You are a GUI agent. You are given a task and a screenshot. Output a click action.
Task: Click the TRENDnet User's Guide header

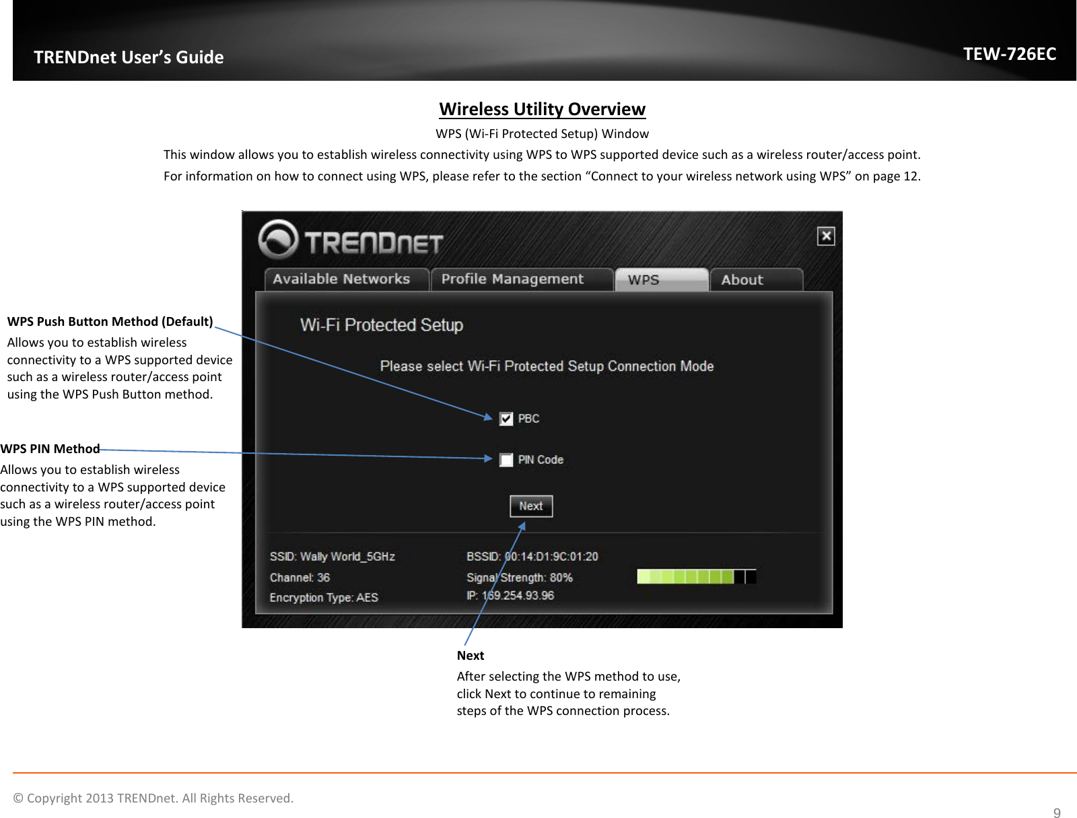click(x=129, y=57)
